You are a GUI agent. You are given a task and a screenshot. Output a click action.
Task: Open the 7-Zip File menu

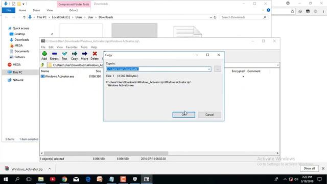[43, 47]
